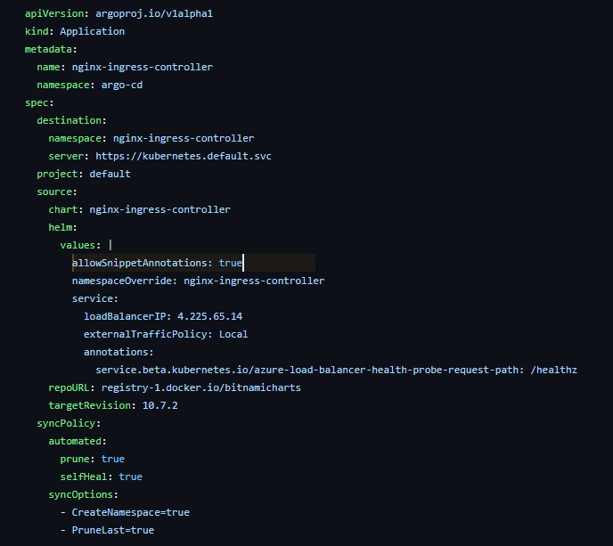Click the 'namespaceOverride' key
Screen dimensions: 613x546
click(x=121, y=281)
